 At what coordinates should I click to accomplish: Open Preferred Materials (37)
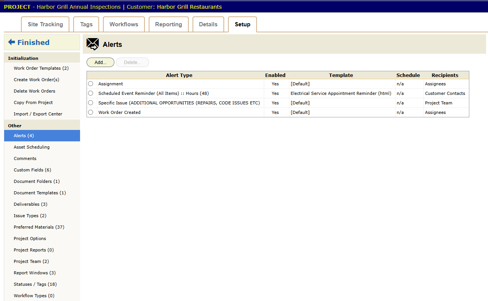(39, 227)
